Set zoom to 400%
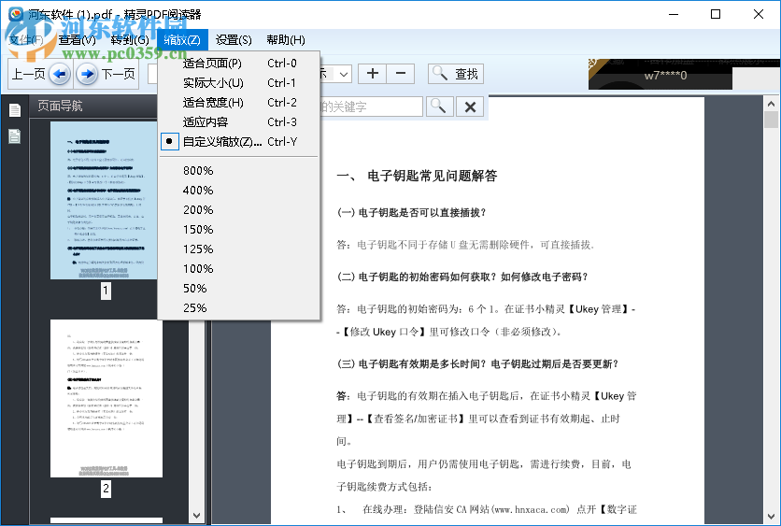Image resolution: width=781 pixels, height=526 pixels. 238,191
